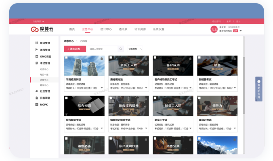Click the VIP badge

(235, 31)
